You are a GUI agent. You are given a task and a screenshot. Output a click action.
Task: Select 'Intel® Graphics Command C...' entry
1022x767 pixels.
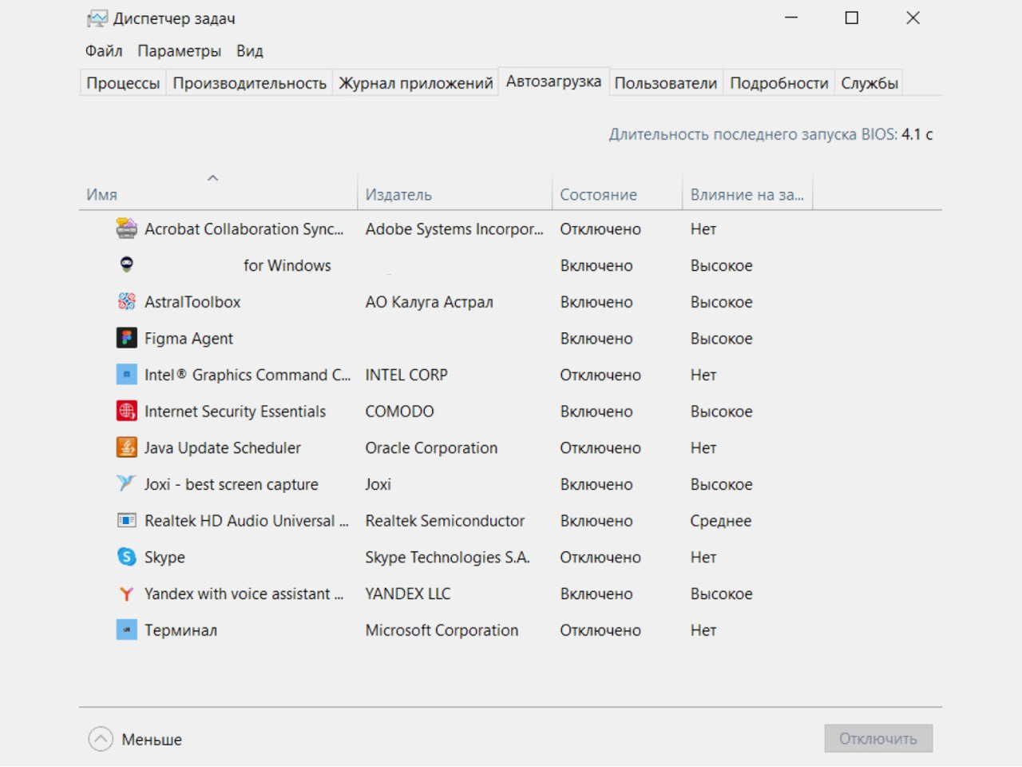pyautogui.click(x=248, y=375)
